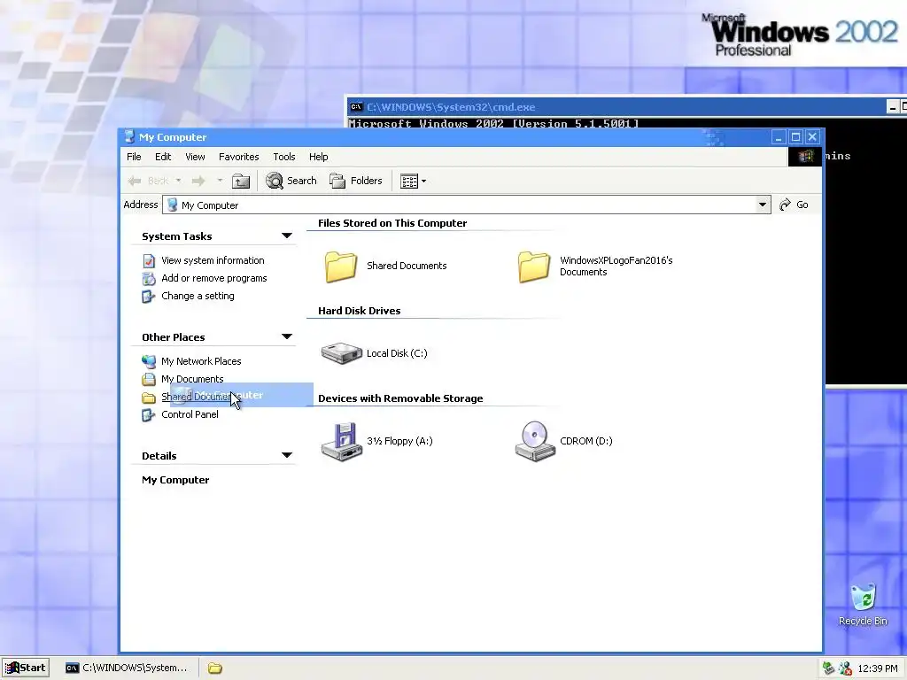Viewport: 907px width, 680px height.
Task: Click the cmd.exe window title bar icon
Action: point(356,107)
